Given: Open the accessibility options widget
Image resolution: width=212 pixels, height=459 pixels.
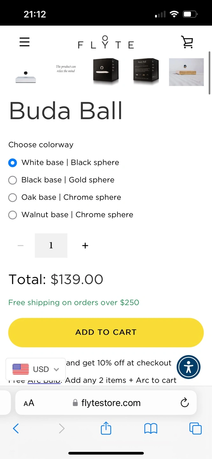Looking at the screenshot, I should click(188, 367).
